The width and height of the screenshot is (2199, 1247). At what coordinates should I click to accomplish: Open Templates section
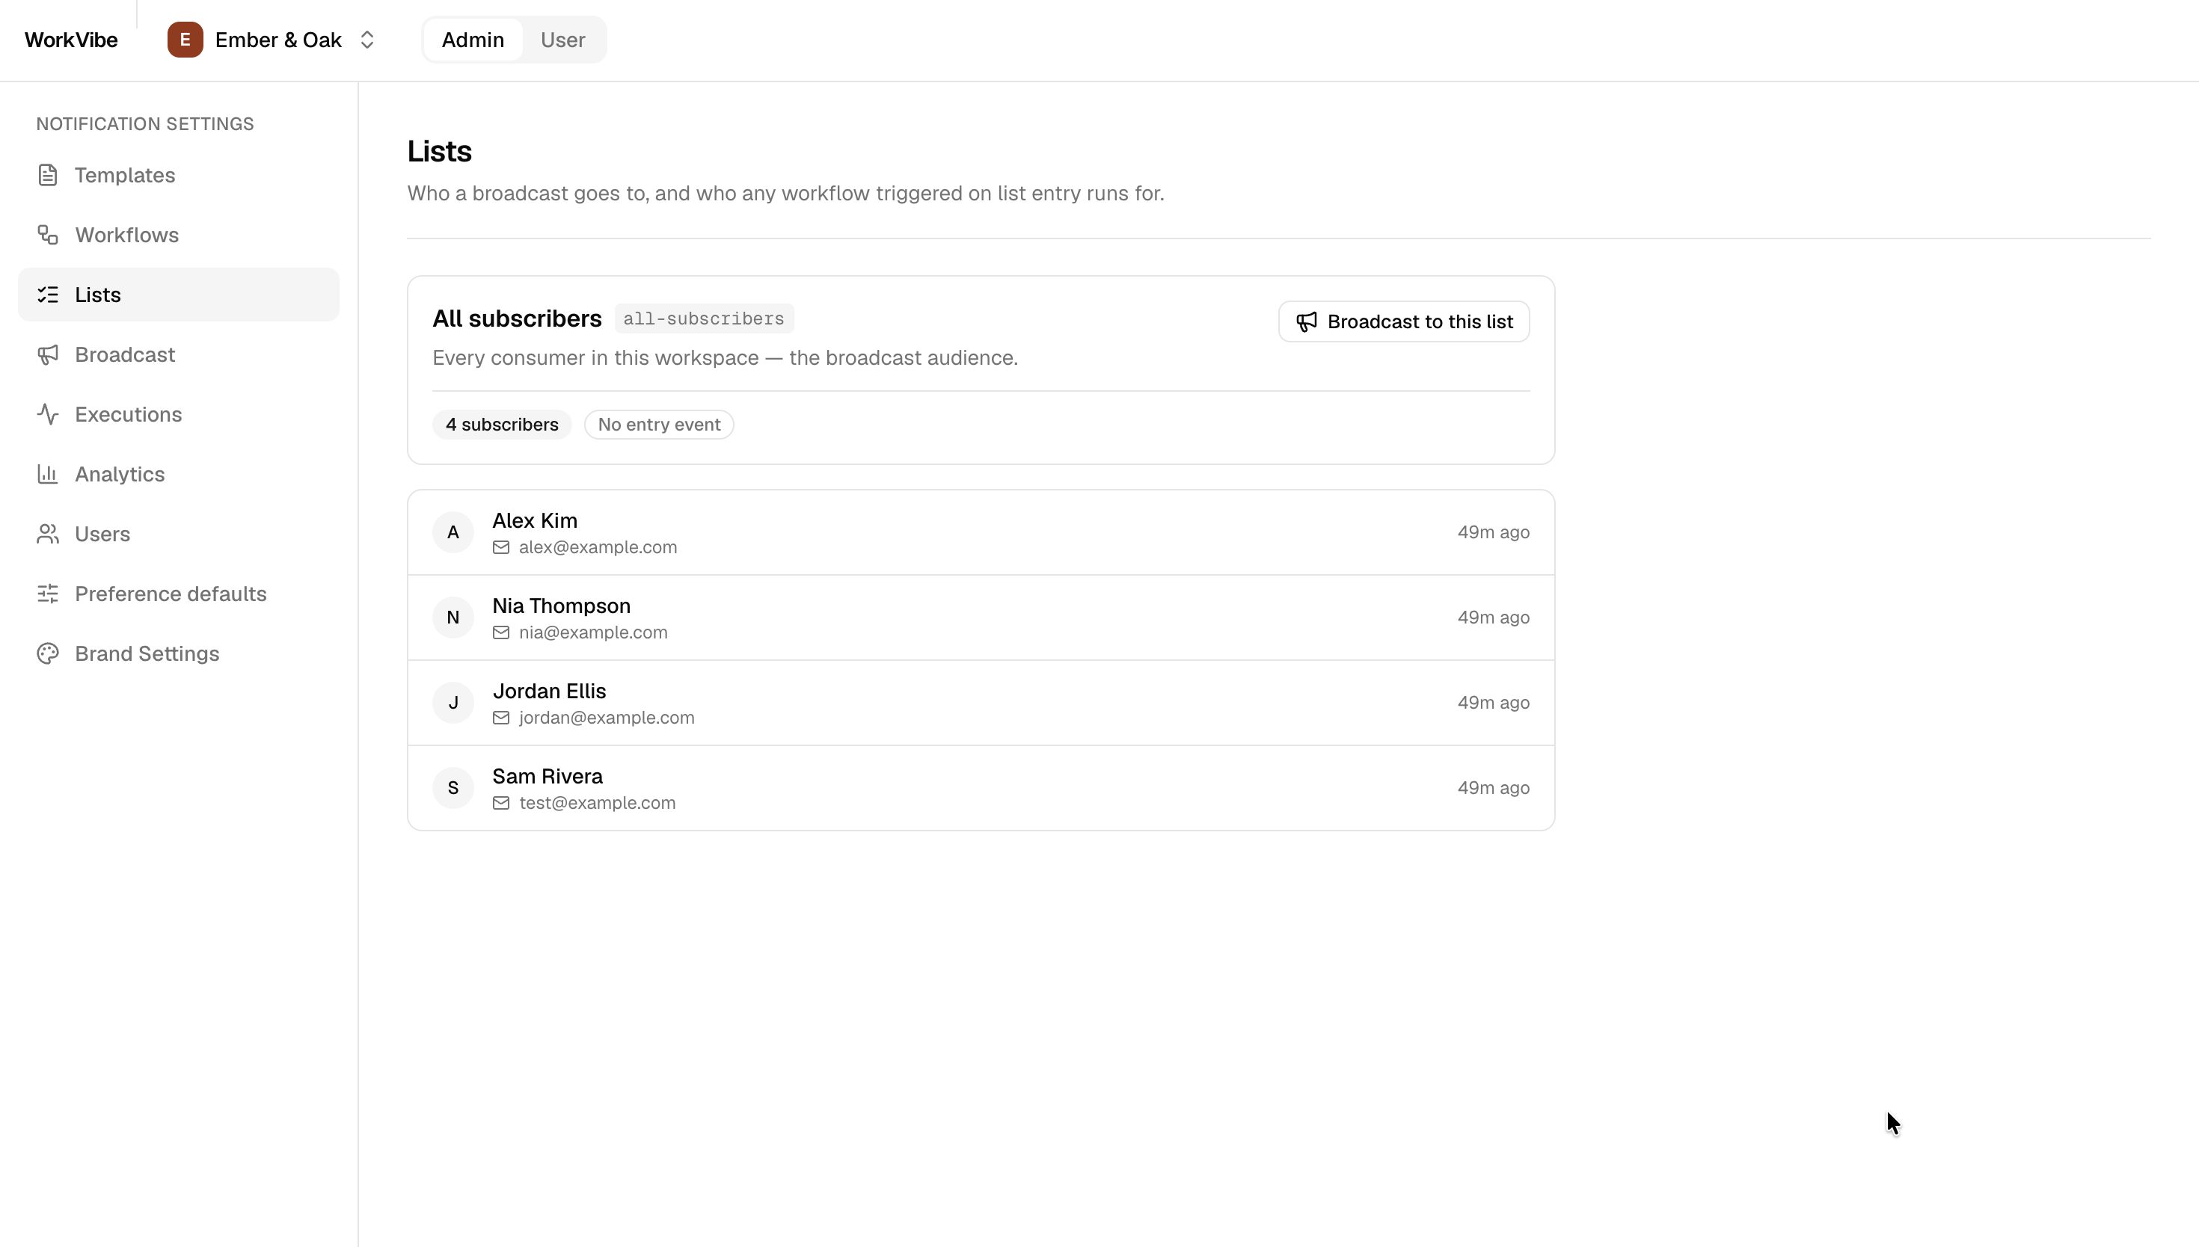178,175
